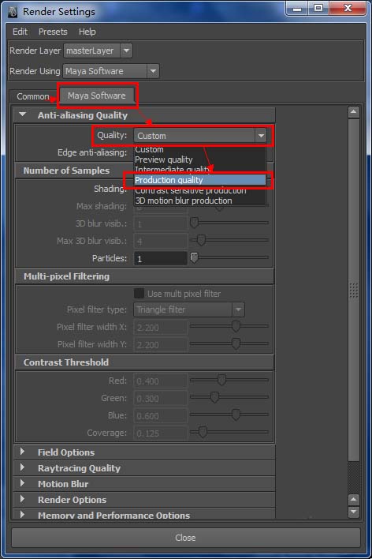The height and width of the screenshot is (559, 372).
Task: Switch to the Common tab
Action: (33, 96)
